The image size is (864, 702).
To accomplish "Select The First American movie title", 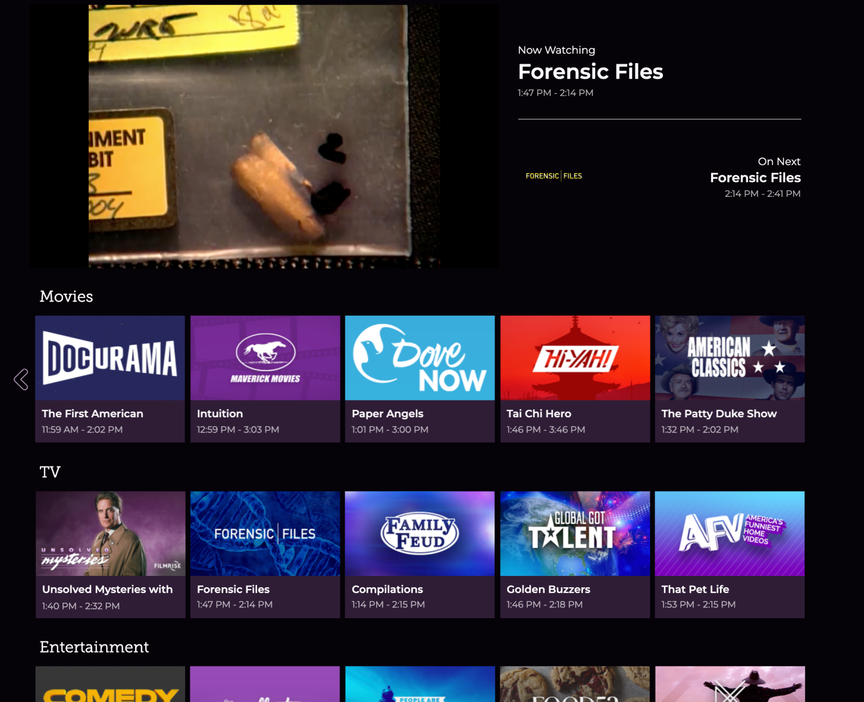I will pyautogui.click(x=92, y=413).
